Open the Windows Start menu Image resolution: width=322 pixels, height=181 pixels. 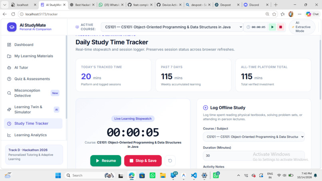[x=58, y=175]
